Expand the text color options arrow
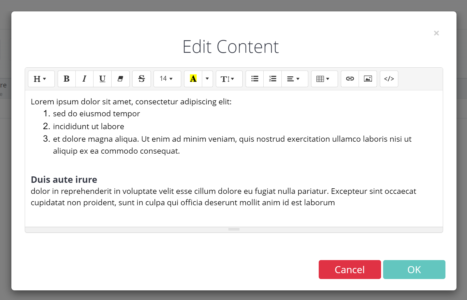Screen dimensions: 467x300 pos(207,79)
